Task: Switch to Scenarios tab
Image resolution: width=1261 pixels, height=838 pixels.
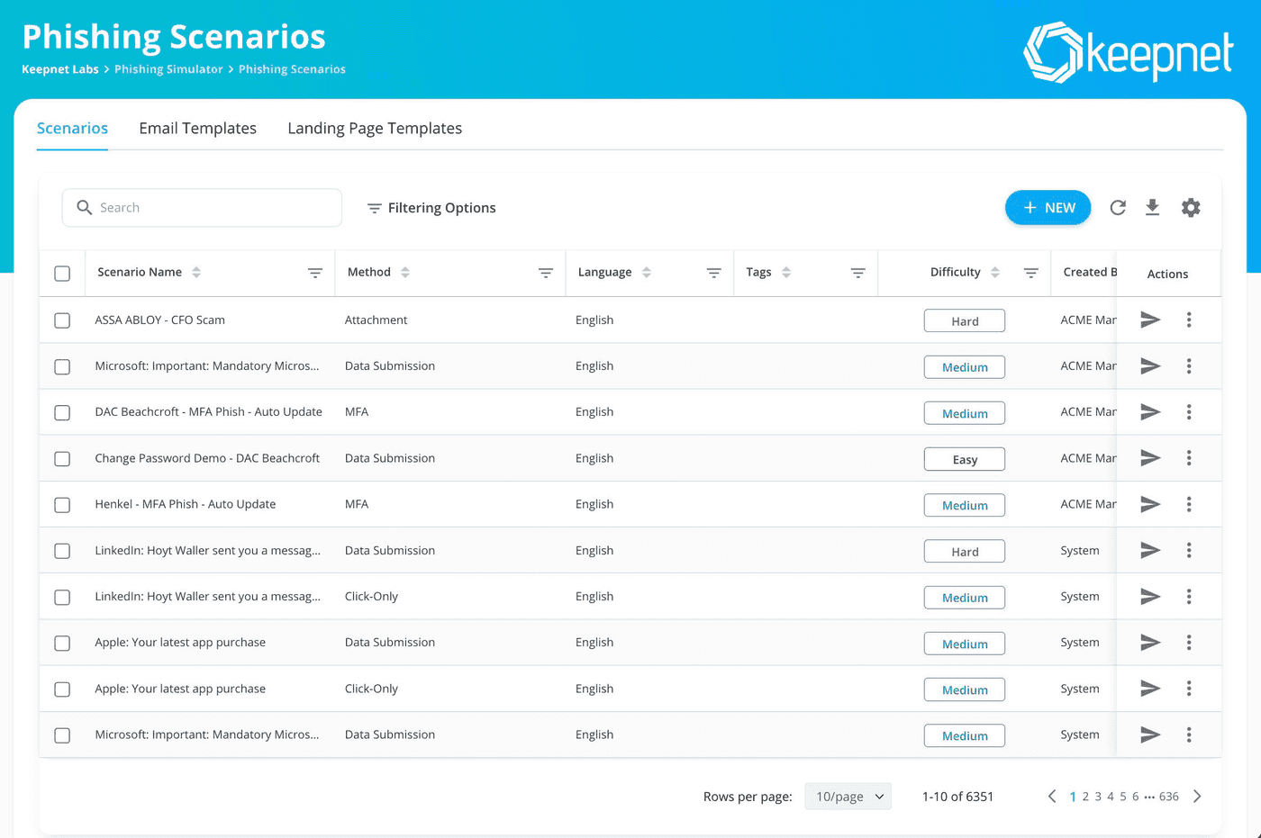Action: (72, 128)
